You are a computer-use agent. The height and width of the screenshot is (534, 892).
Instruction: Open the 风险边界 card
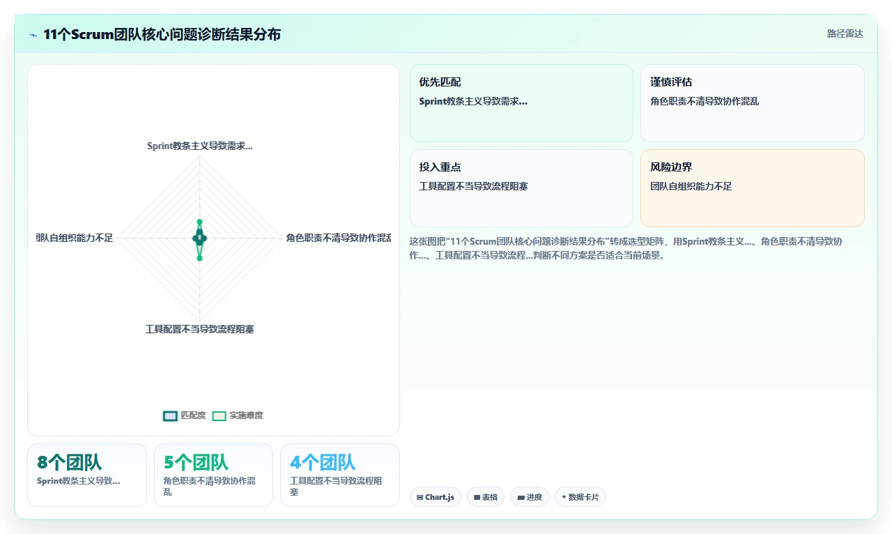753,188
